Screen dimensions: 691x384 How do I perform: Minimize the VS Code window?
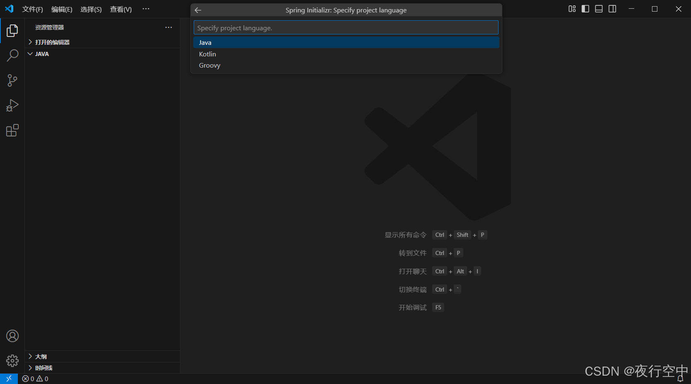[x=631, y=9]
